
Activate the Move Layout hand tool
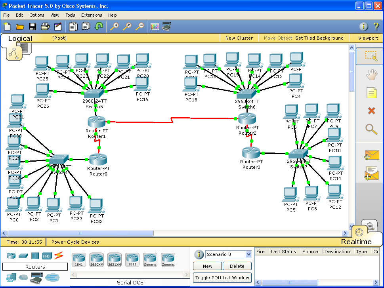pos(371,74)
